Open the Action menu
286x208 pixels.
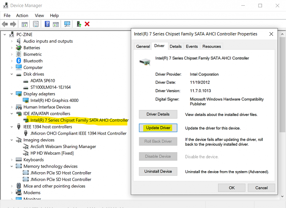22,16
